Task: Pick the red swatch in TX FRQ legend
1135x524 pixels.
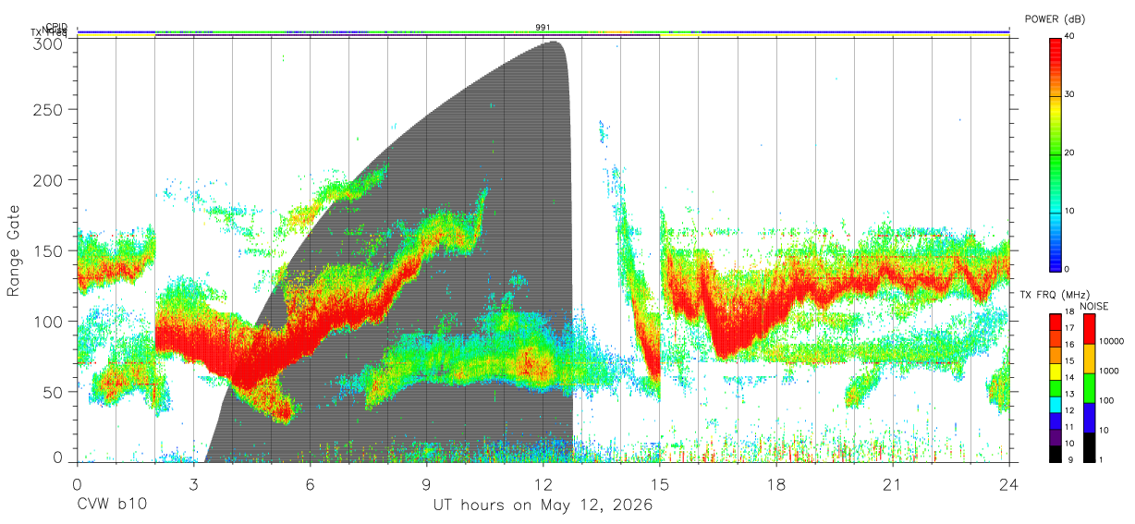Action: tap(1056, 323)
